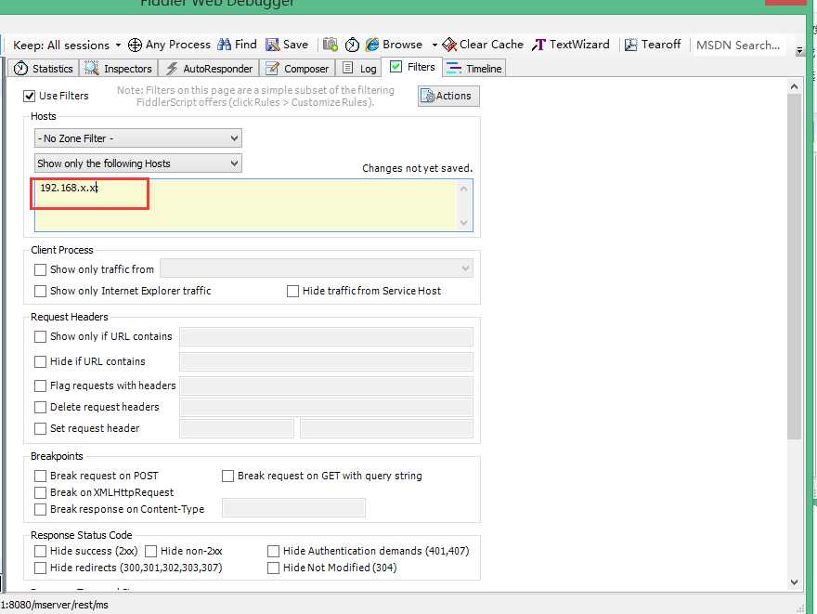The width and height of the screenshot is (817, 614).
Task: Check Hide if URL contains
Action: (40, 361)
